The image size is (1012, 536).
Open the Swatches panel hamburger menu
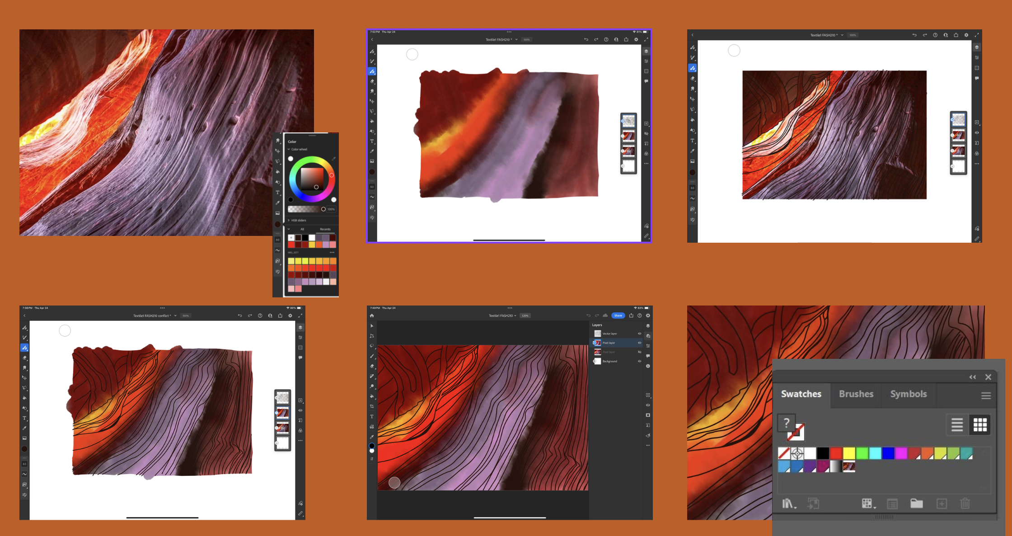click(986, 396)
